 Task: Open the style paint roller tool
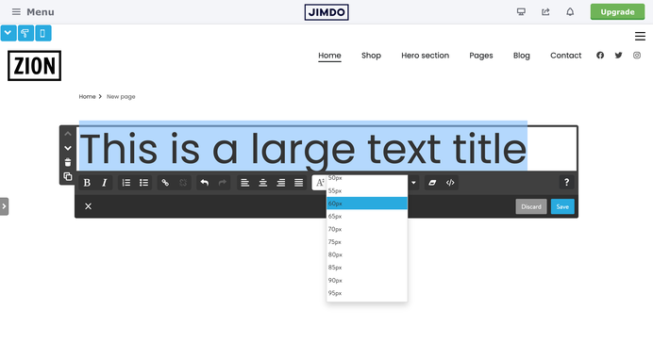(25, 33)
